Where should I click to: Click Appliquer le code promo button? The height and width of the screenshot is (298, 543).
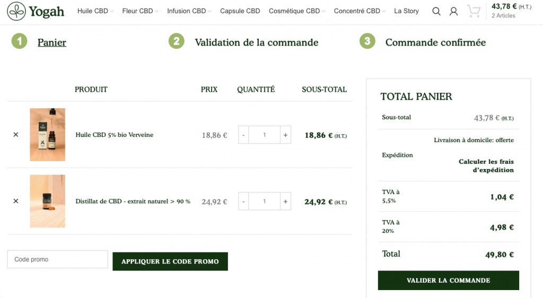170,261
